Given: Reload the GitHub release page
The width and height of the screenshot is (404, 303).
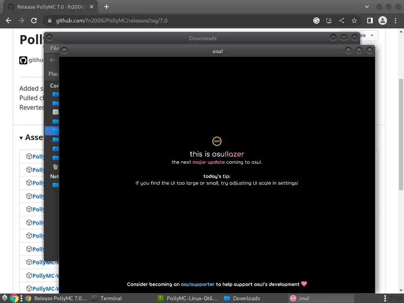Looking at the screenshot, I should tap(34, 21).
